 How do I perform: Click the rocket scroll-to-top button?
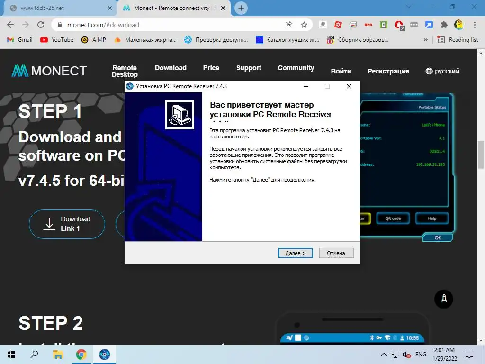pos(444,299)
